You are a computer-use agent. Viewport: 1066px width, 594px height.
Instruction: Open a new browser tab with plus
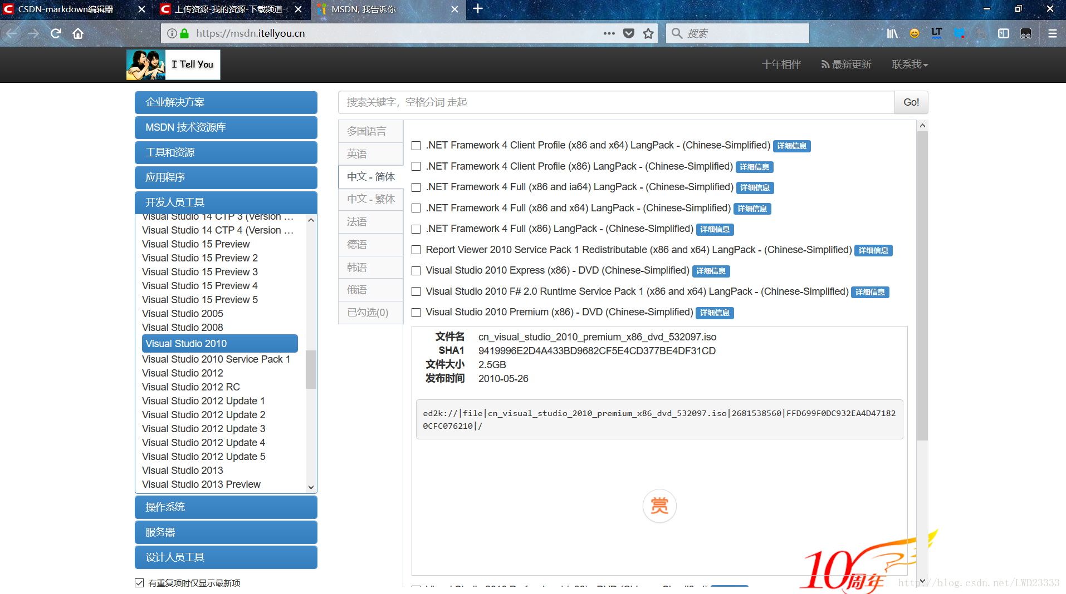pyautogui.click(x=478, y=9)
